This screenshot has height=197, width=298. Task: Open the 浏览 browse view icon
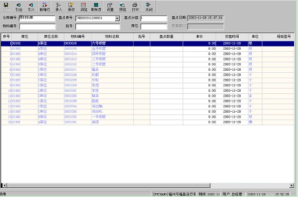84,7
